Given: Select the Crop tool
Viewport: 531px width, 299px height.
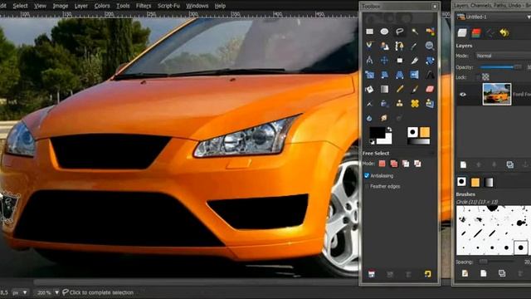Looking at the screenshot, I should 415,61.
